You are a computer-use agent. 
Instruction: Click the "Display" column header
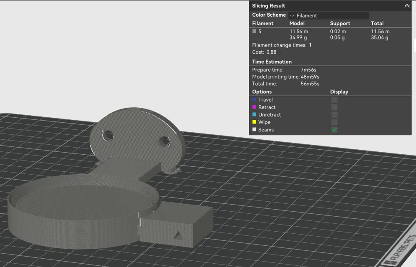tap(339, 92)
